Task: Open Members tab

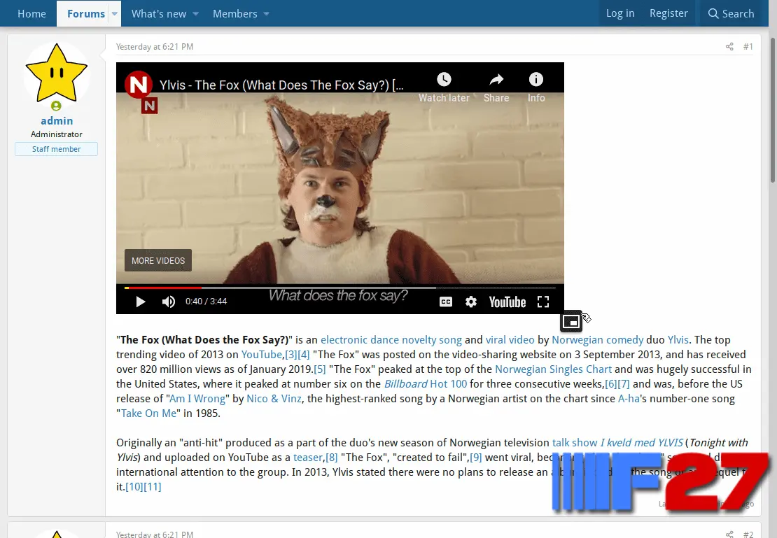Action: (235, 14)
